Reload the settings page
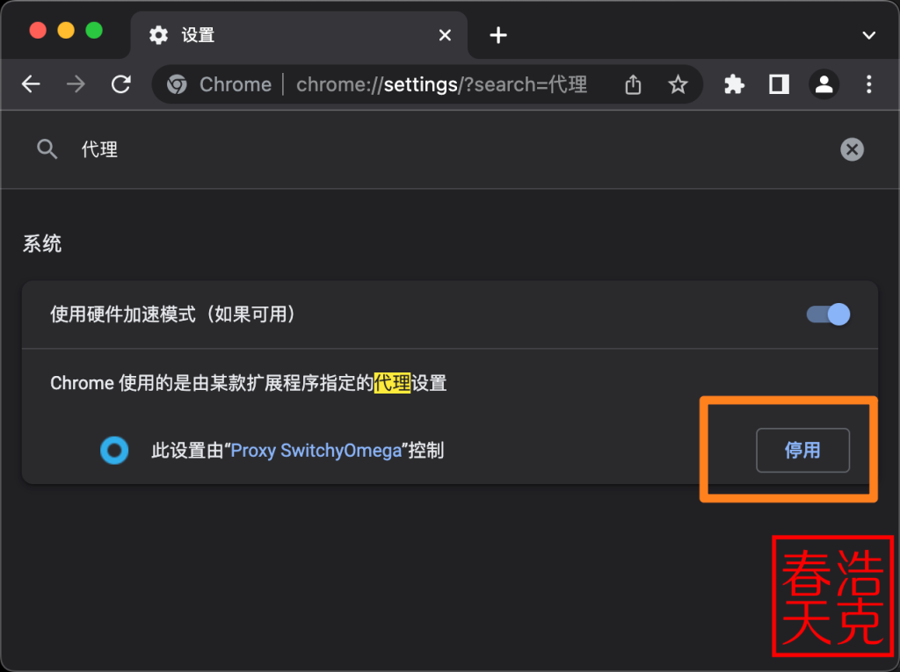 [122, 83]
